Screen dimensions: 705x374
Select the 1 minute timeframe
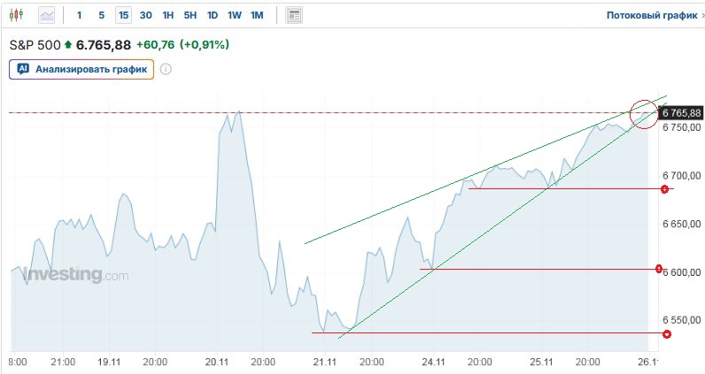coord(80,15)
